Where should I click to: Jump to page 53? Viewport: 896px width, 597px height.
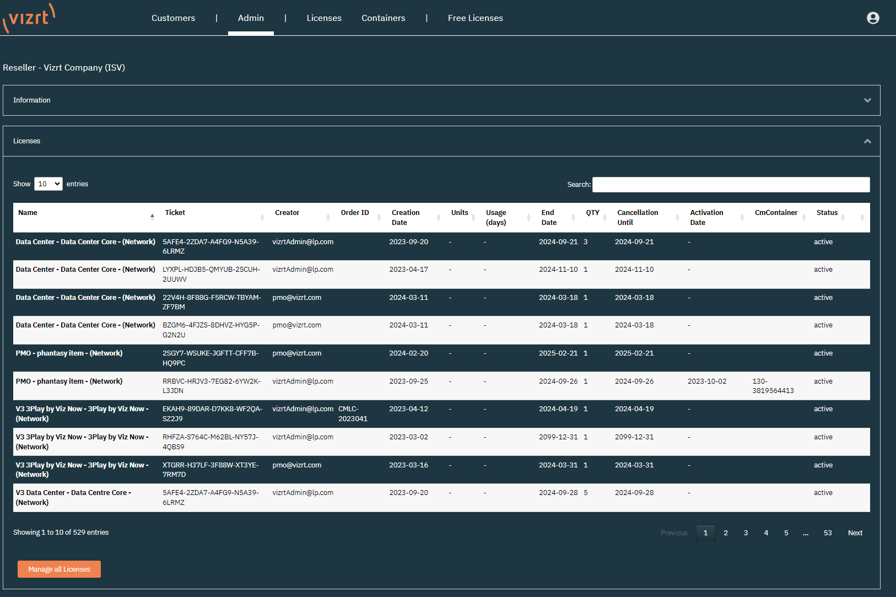pyautogui.click(x=827, y=533)
